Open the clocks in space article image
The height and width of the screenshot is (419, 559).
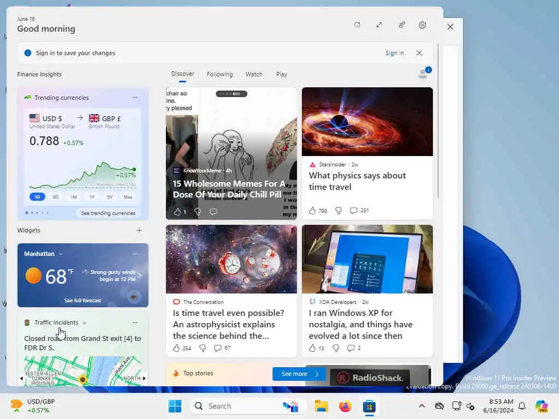(231, 259)
